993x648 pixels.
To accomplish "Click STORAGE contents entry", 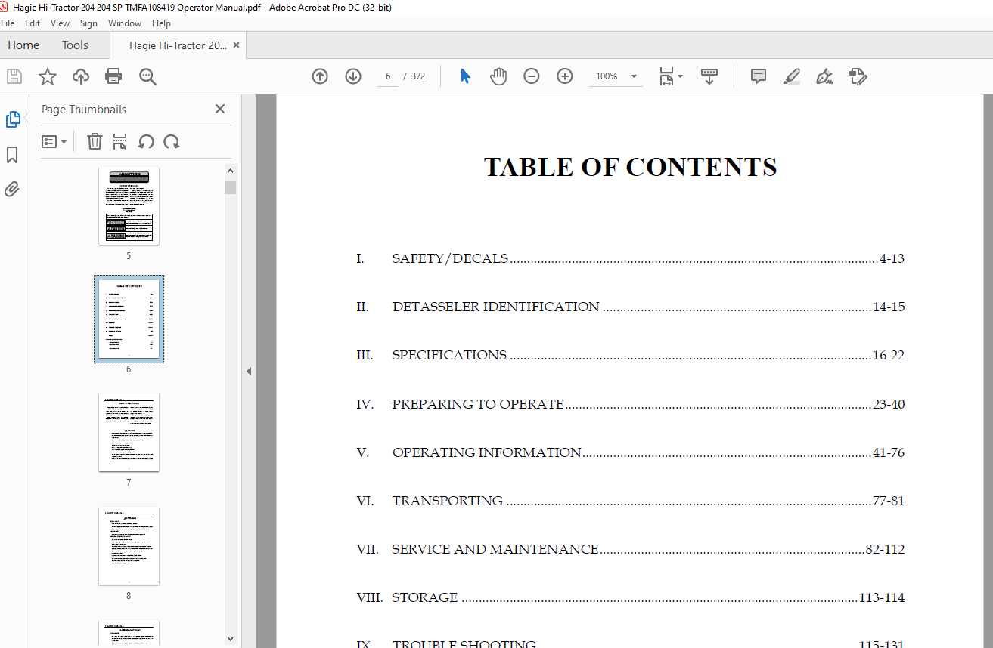I will (630, 597).
